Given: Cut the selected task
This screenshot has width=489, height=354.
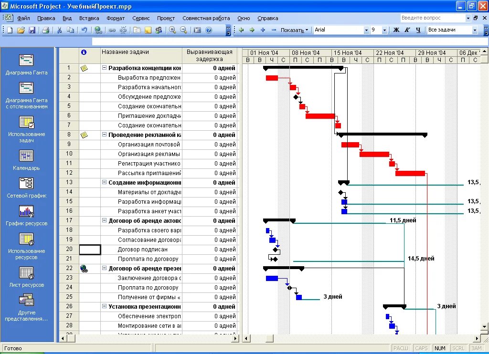Looking at the screenshot, I should [x=59, y=30].
